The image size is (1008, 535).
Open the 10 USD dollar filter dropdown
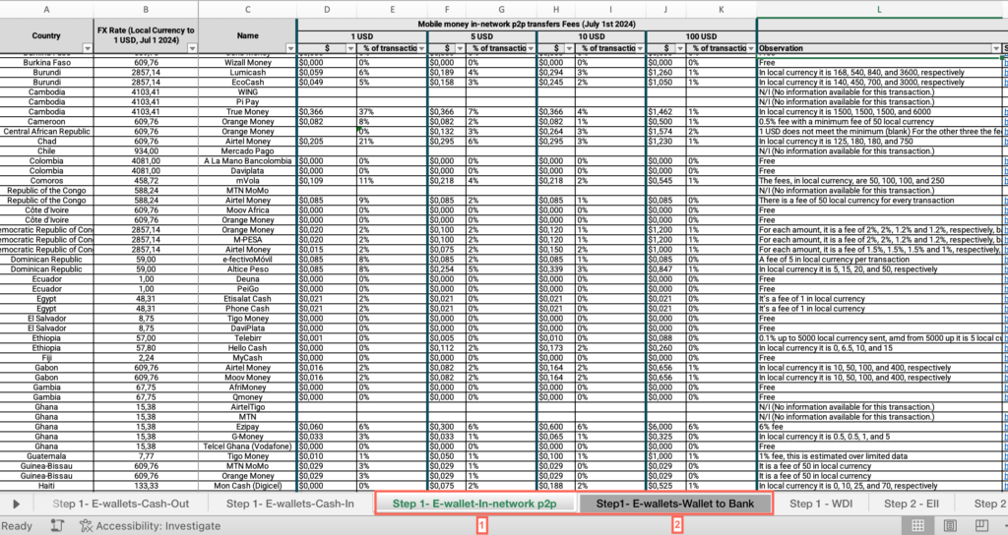(x=570, y=49)
